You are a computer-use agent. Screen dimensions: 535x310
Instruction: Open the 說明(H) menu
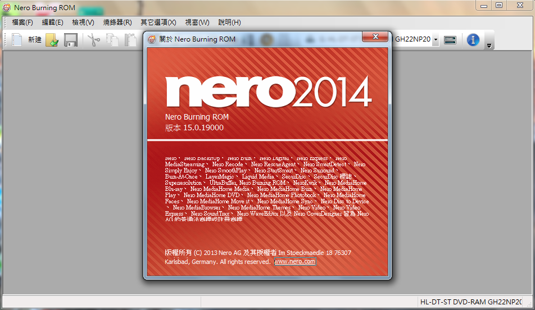point(229,22)
